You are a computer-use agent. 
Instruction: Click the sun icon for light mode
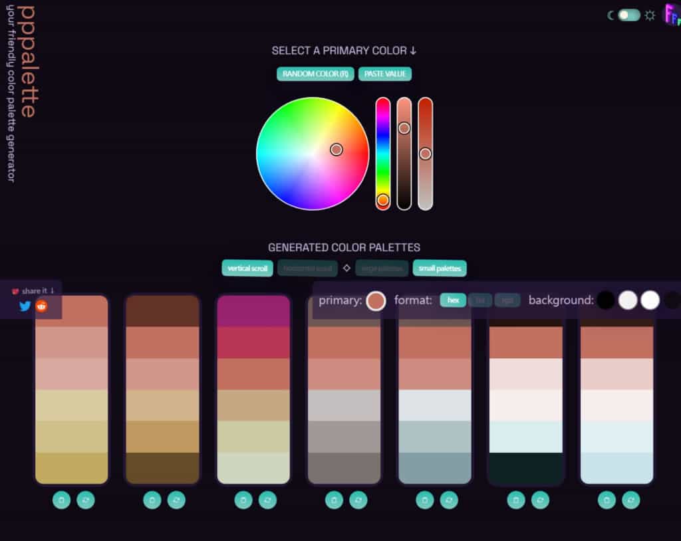click(x=650, y=15)
